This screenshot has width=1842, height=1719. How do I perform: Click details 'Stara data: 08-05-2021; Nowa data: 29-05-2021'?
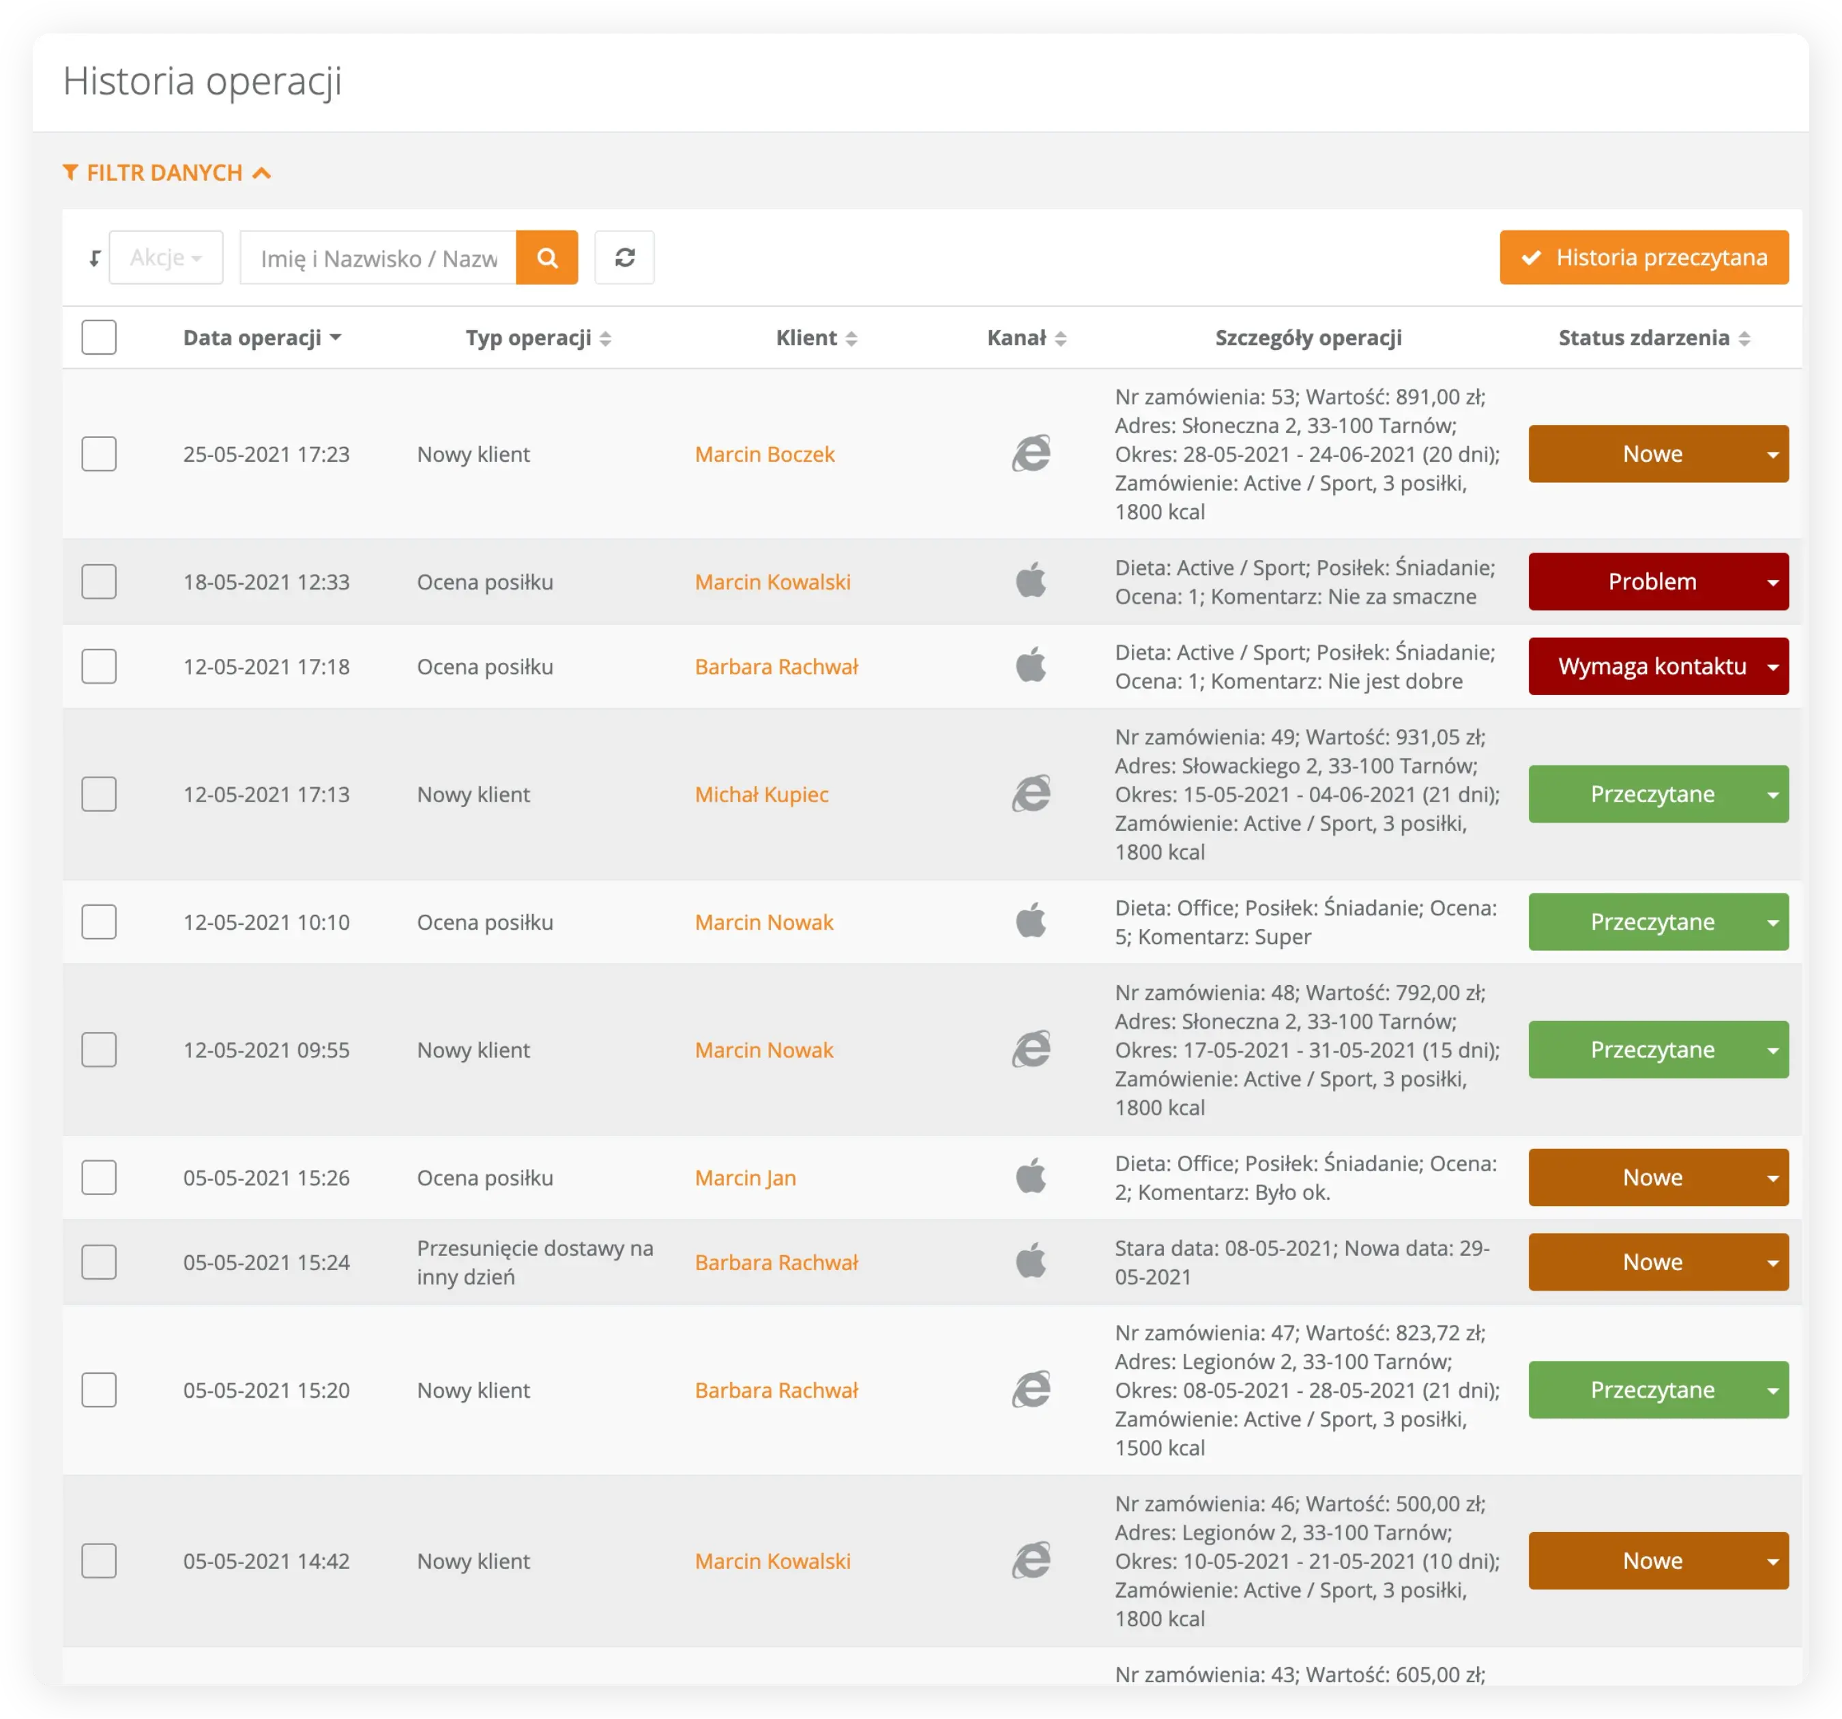click(x=1302, y=1262)
